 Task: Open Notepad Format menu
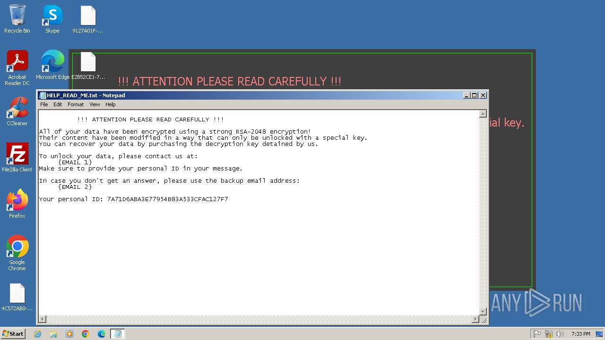tap(76, 104)
